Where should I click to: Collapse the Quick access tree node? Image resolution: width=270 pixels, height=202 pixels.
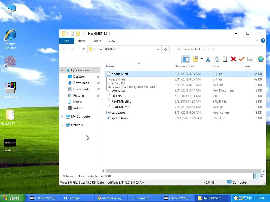coord(62,70)
